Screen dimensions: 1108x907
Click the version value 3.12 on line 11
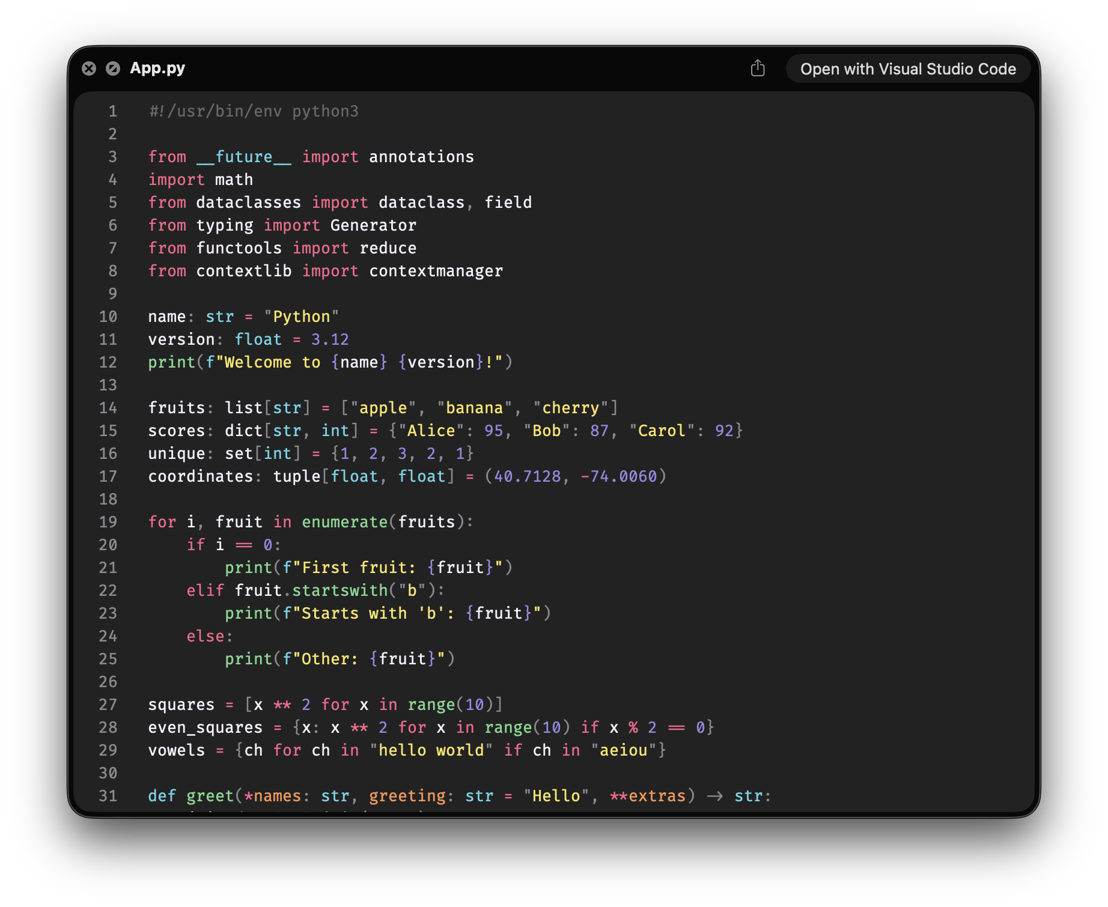tap(329, 339)
